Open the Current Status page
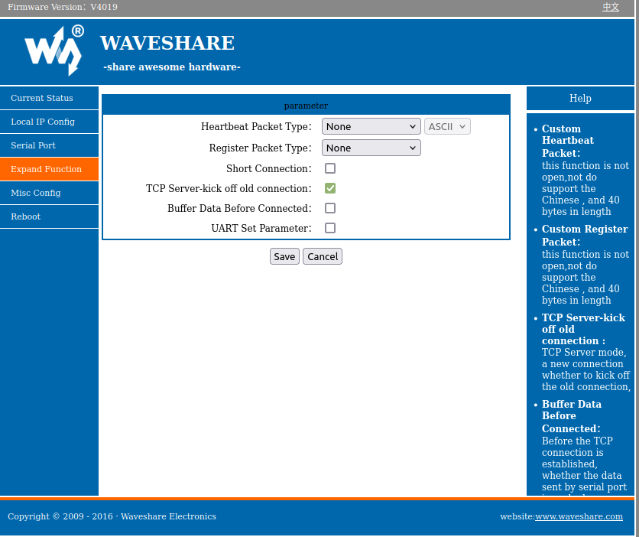Image resolution: width=639 pixels, height=537 pixels. point(42,98)
